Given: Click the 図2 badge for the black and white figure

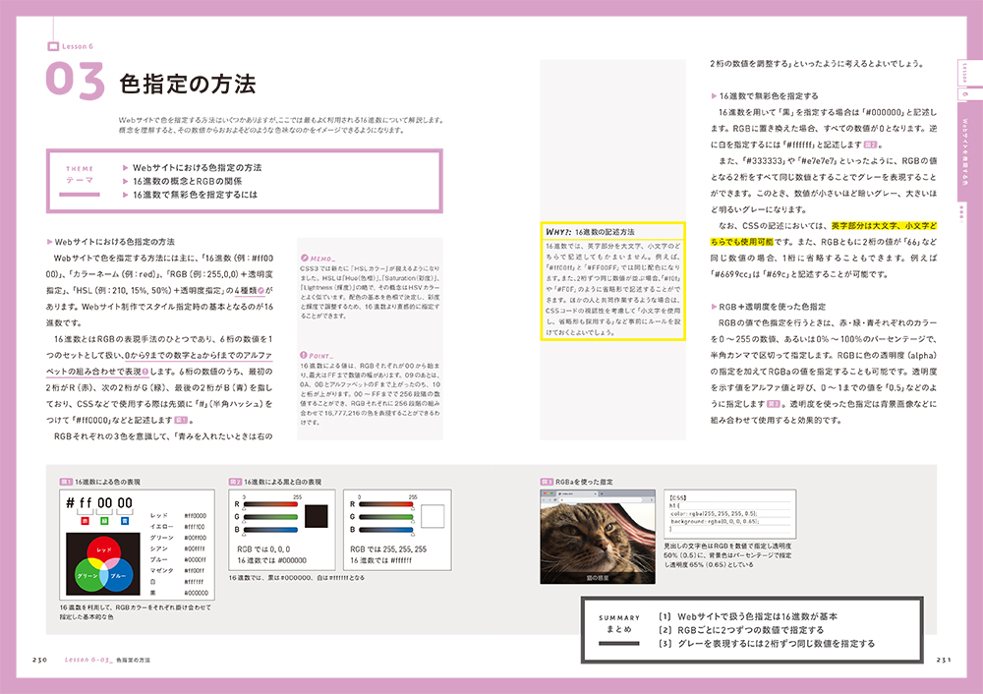Looking at the screenshot, I should point(235,482).
